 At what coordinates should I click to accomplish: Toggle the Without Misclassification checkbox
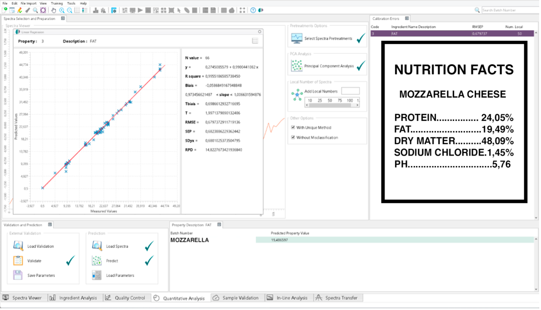pos(293,137)
